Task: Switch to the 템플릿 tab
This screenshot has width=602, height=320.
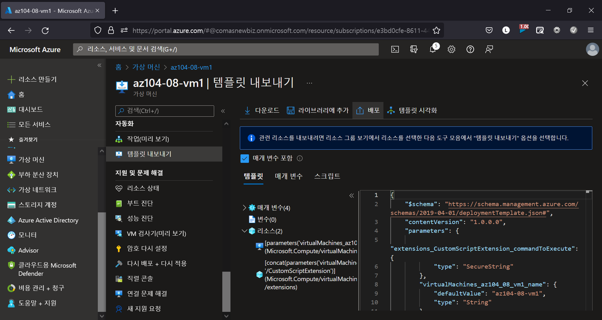Action: [253, 176]
